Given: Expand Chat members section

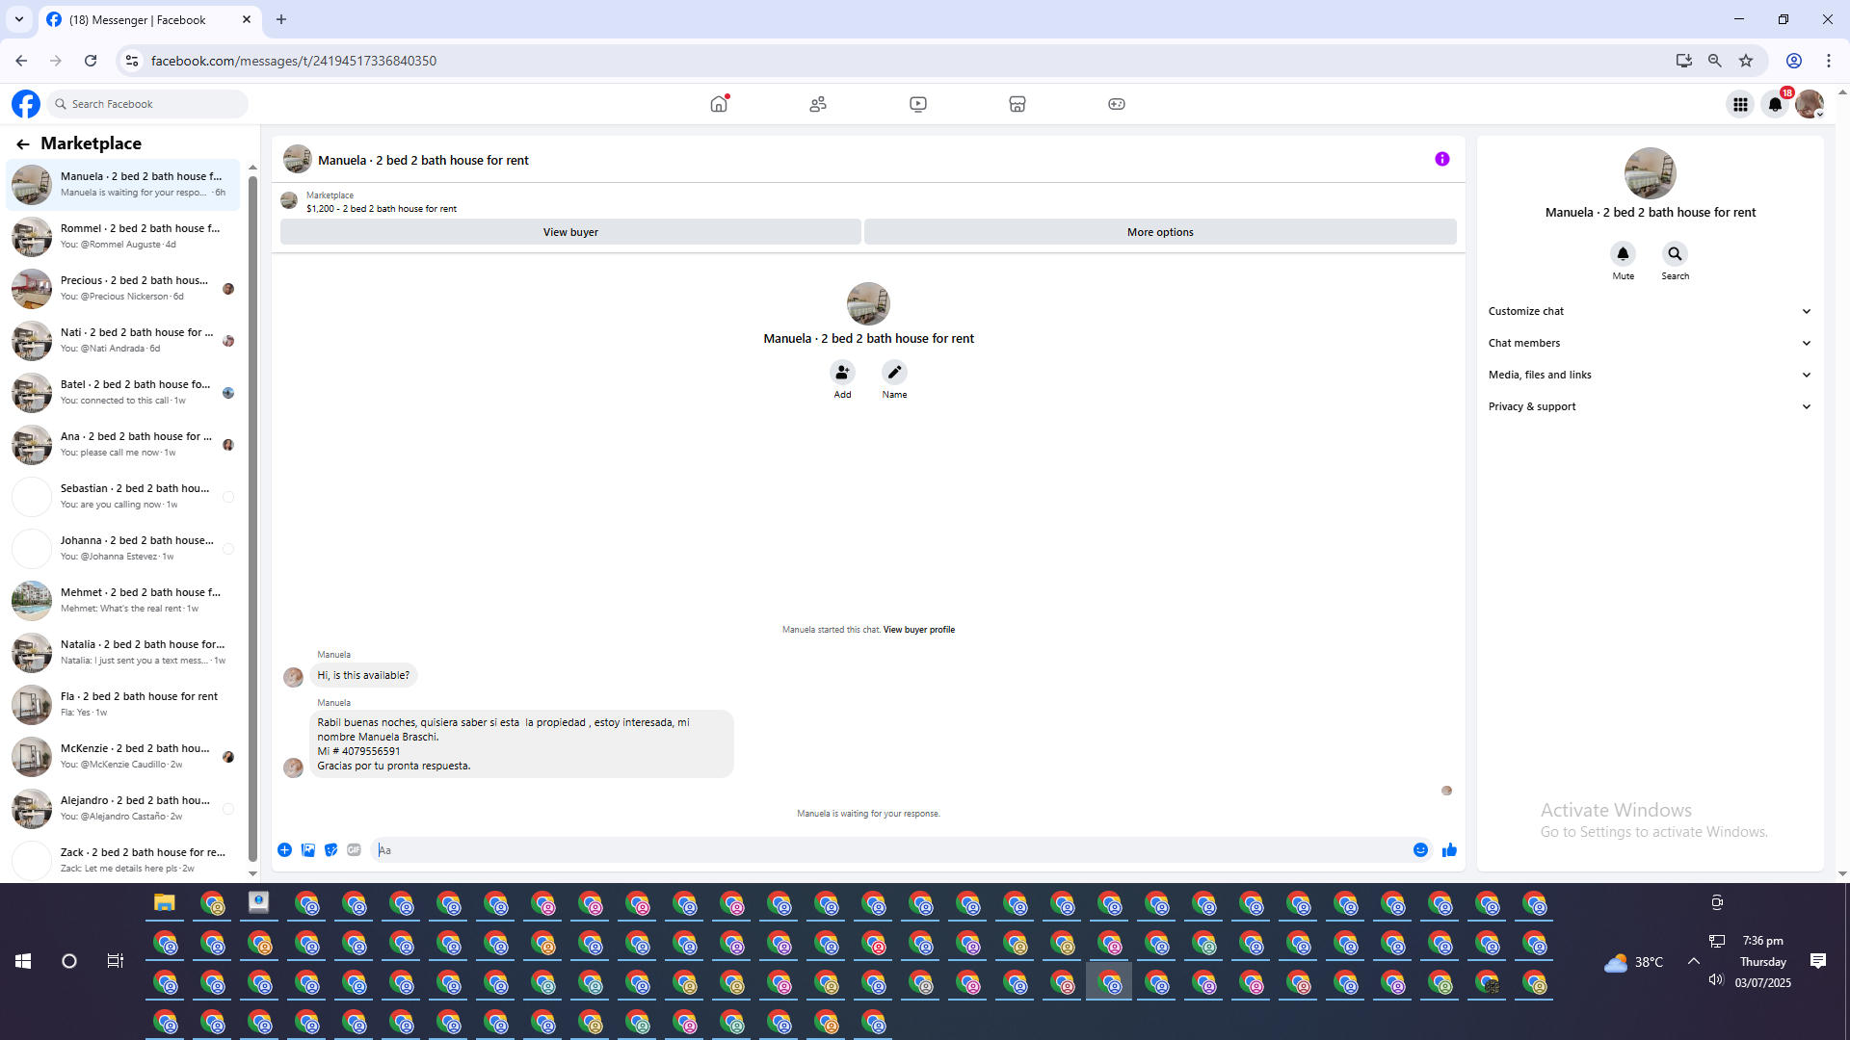Looking at the screenshot, I should coord(1650,343).
